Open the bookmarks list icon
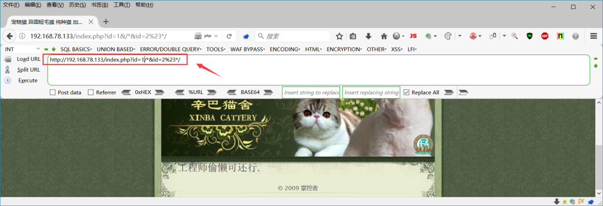 click(x=353, y=36)
